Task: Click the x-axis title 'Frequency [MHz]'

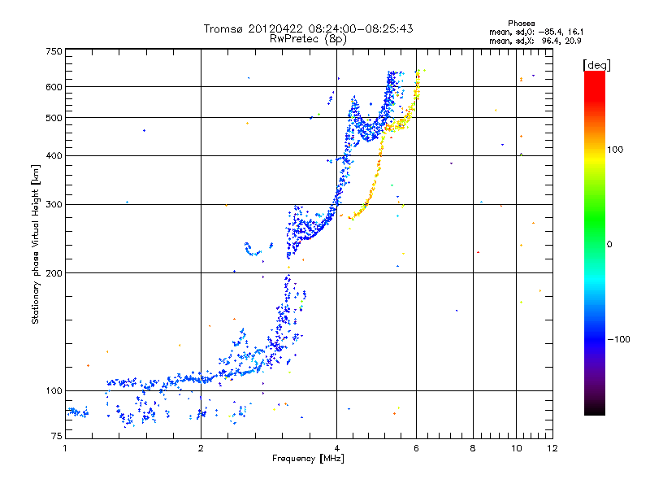Action: [x=308, y=459]
